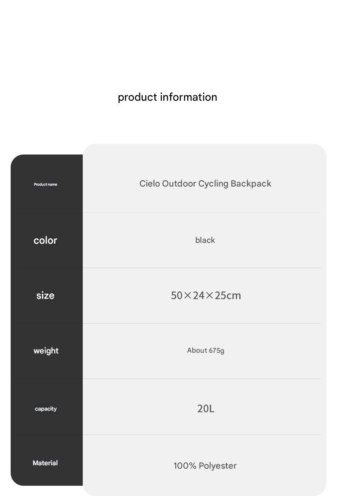The height and width of the screenshot is (496, 337).
Task: Click the word 'product' in the heading
Action: 137,97
